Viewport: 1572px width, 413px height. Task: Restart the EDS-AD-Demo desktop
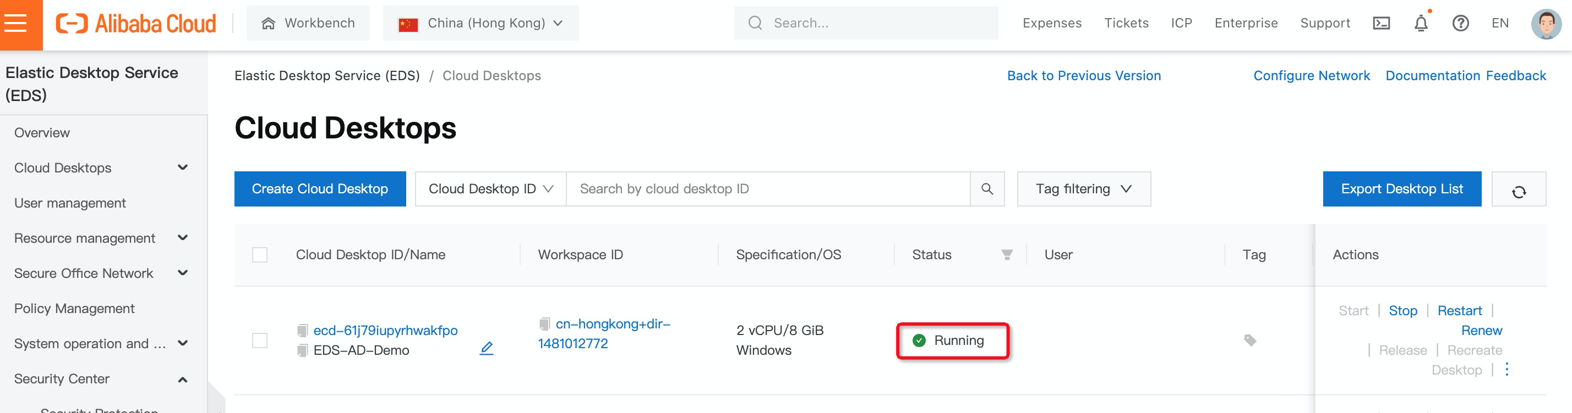pyautogui.click(x=1459, y=311)
